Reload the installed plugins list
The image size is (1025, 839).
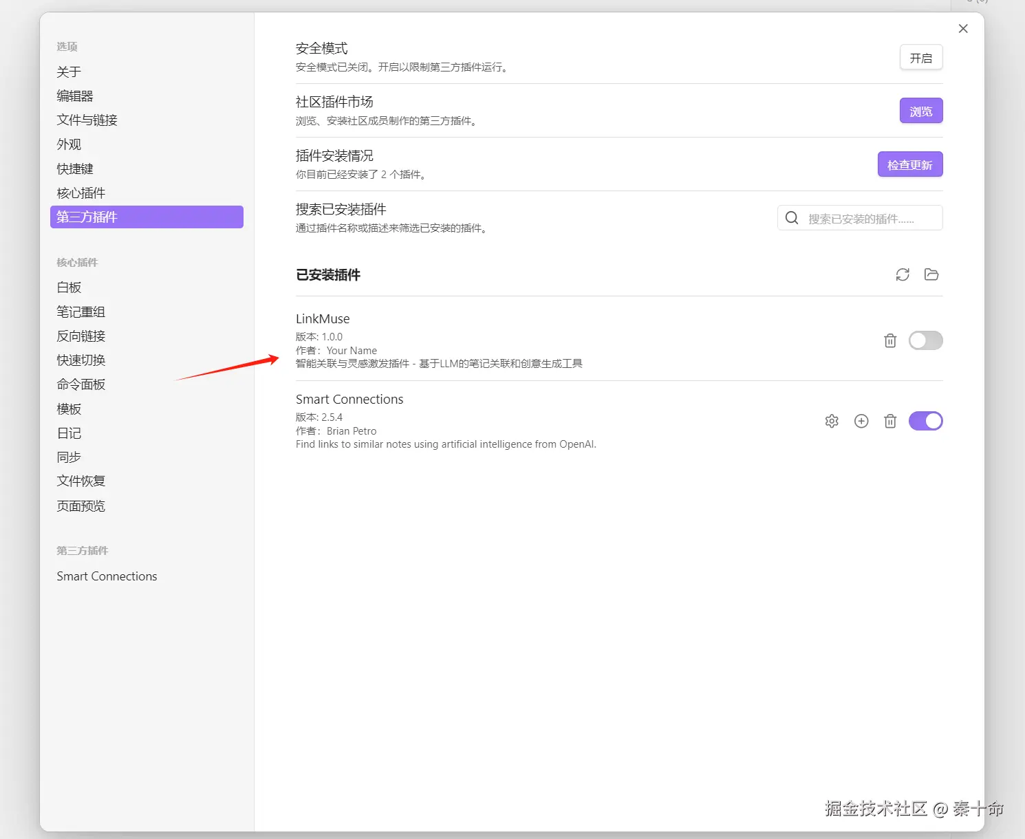tap(903, 275)
